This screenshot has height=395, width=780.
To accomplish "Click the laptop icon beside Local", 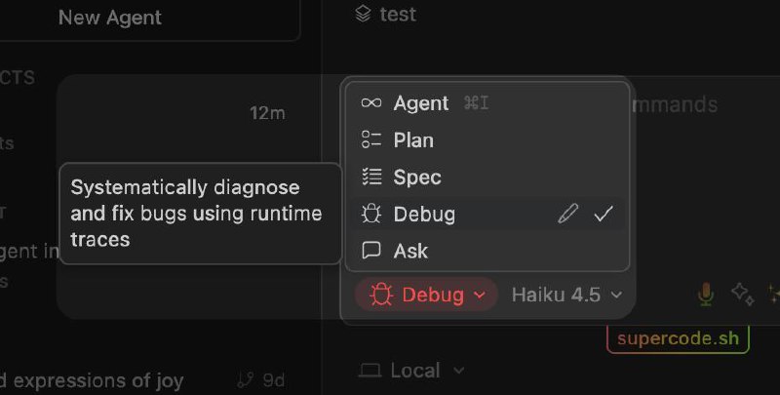I will [x=370, y=371].
